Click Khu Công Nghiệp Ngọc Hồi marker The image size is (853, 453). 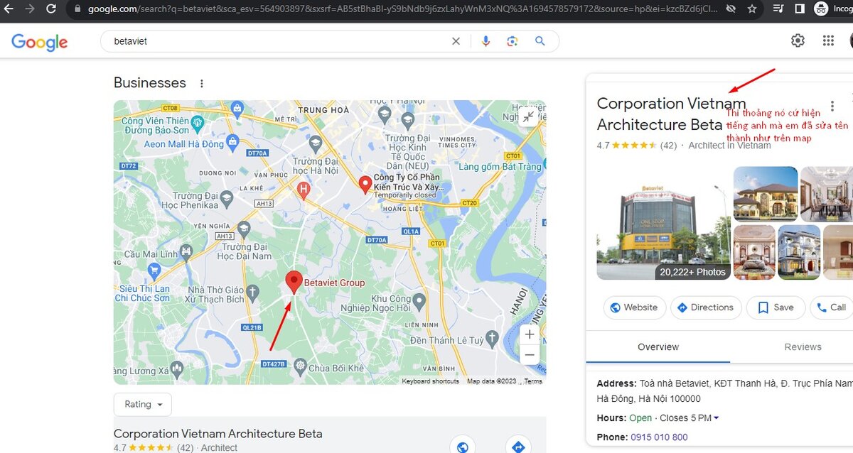(x=419, y=302)
